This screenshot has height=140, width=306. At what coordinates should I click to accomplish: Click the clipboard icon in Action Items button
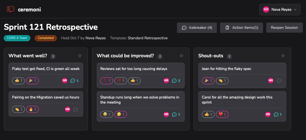(227, 28)
